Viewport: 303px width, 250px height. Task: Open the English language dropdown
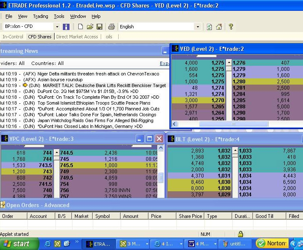click(198, 27)
